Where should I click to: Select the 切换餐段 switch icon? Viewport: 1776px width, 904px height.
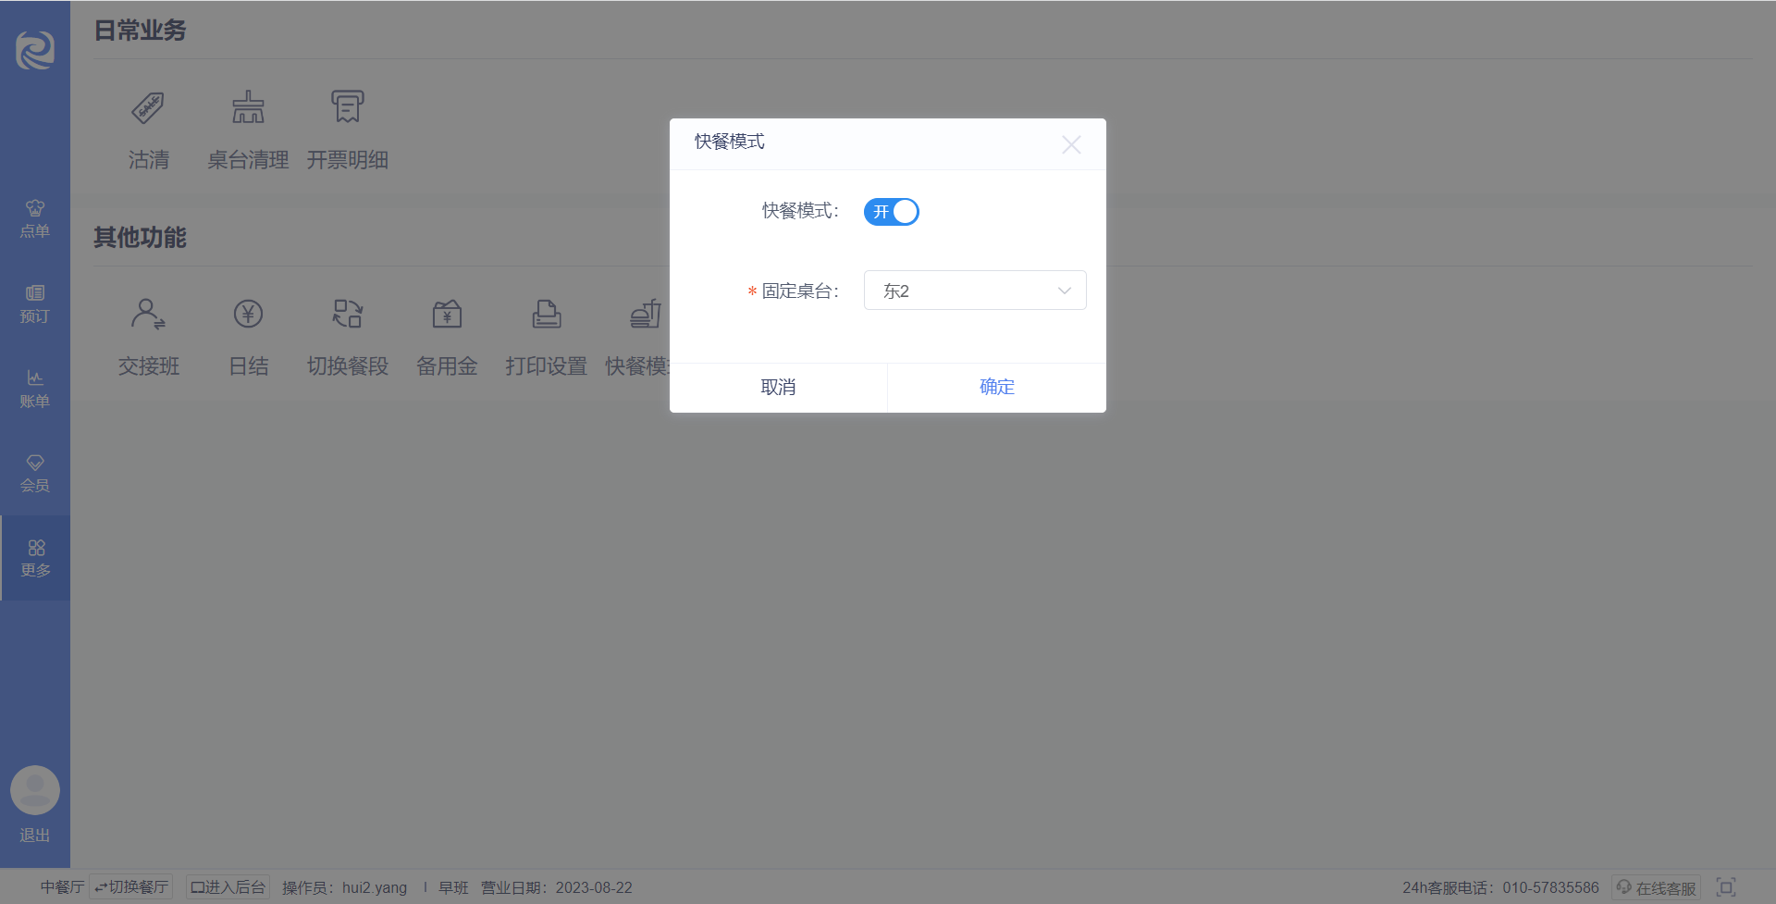point(348,314)
